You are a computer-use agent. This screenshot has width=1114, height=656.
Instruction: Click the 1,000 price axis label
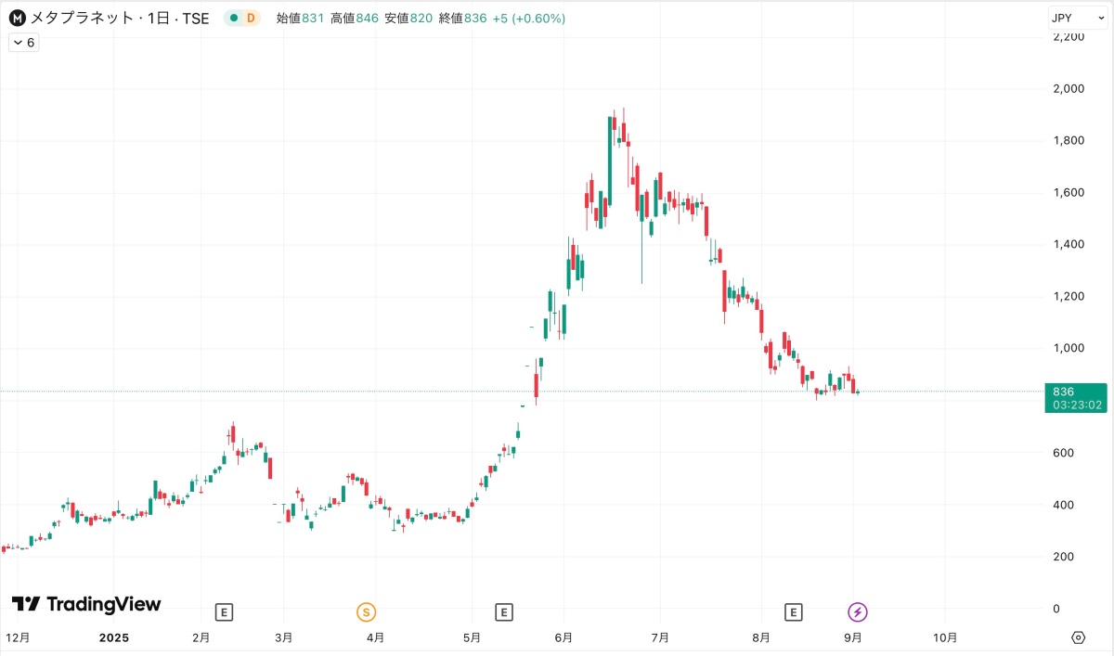1068,349
